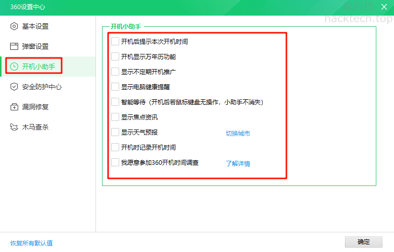This screenshot has width=394, height=252.
Task: Check 我愿意参加360开机时间调查 box
Action: (x=115, y=162)
